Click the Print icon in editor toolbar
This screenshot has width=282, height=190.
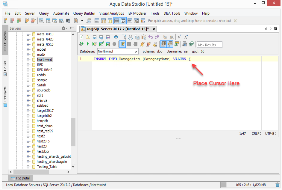pyautogui.click(x=116, y=37)
